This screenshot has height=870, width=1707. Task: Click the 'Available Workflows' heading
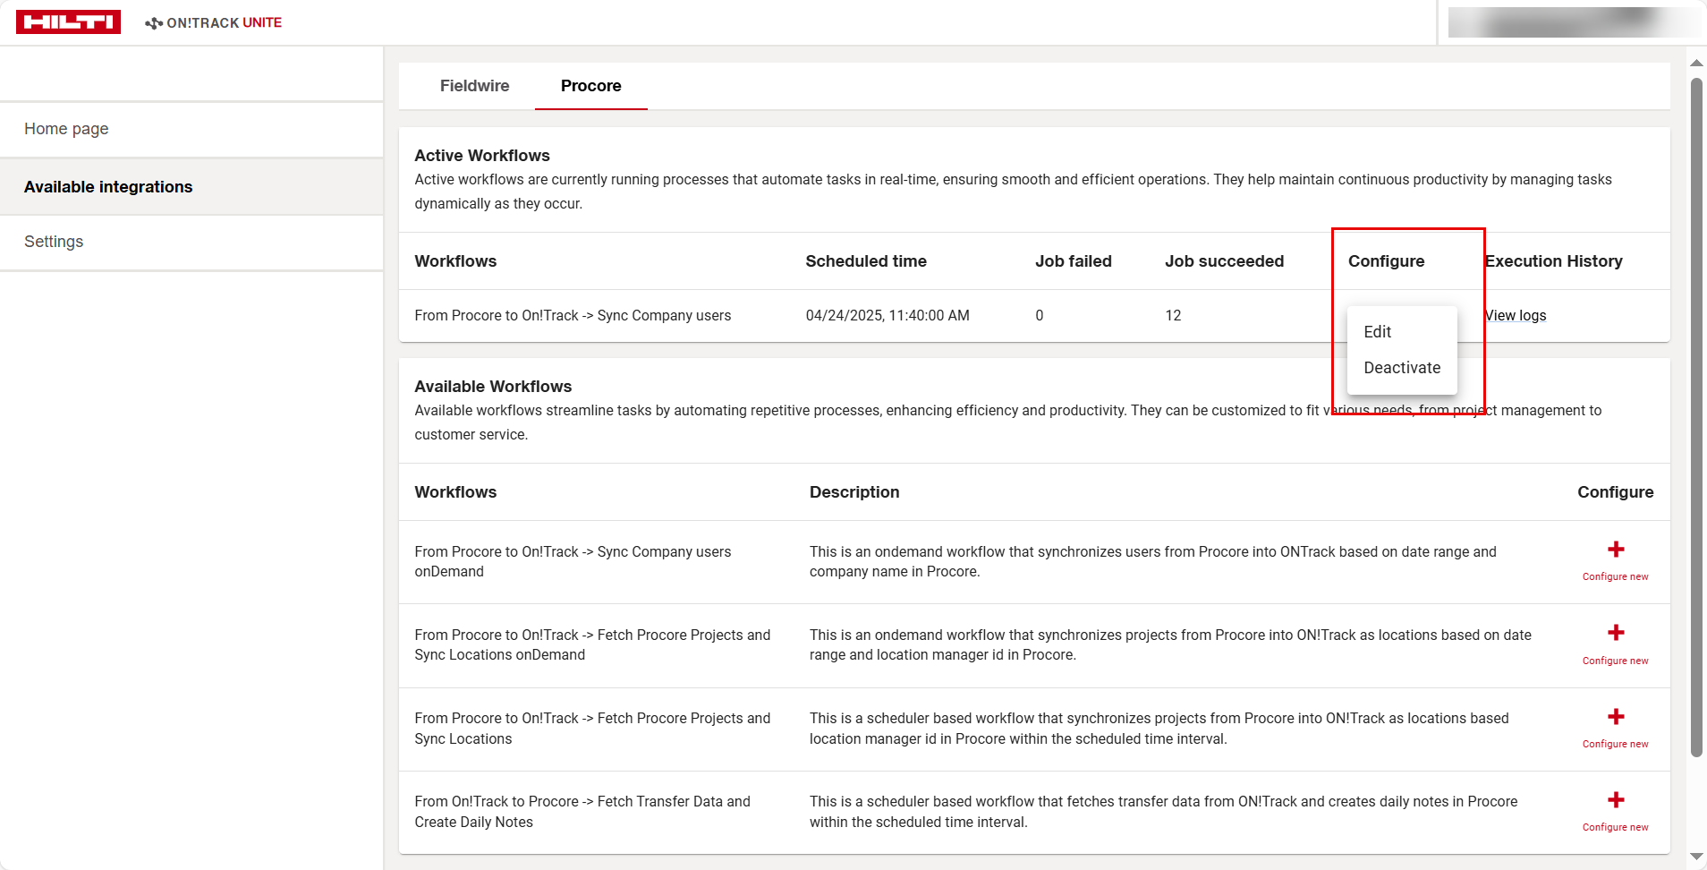pos(493,387)
